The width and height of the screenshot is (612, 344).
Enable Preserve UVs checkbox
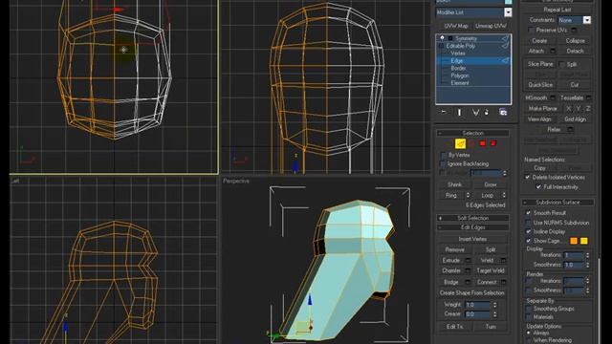(x=532, y=30)
